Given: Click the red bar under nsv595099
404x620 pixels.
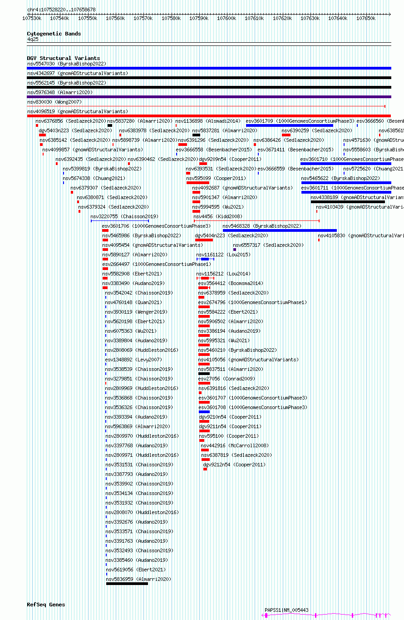Looking at the screenshot, I should click(198, 183).
